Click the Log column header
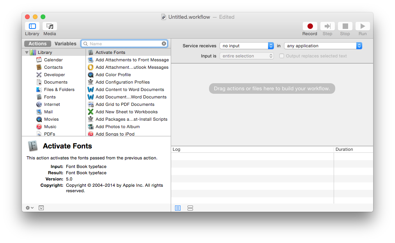This screenshot has height=243, width=395. (x=252, y=149)
